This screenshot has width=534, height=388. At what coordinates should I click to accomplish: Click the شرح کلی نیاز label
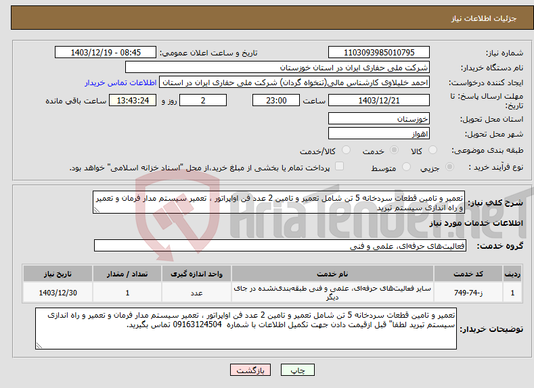(x=495, y=203)
